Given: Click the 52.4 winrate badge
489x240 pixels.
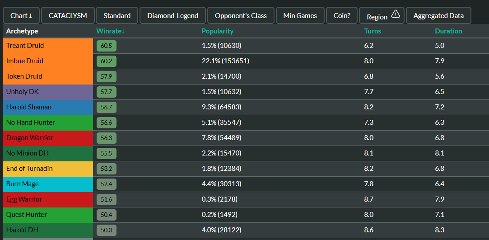Looking at the screenshot, I should [107, 184].
